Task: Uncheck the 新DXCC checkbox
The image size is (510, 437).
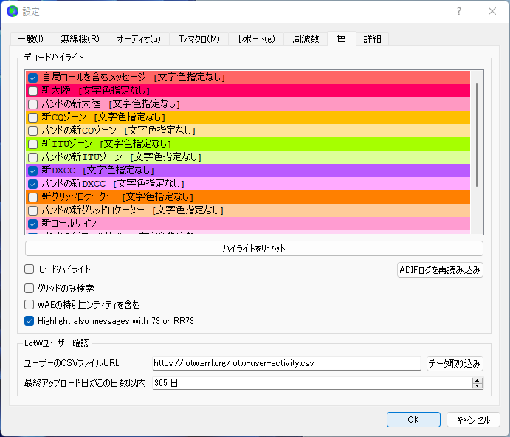Action: pyautogui.click(x=33, y=171)
